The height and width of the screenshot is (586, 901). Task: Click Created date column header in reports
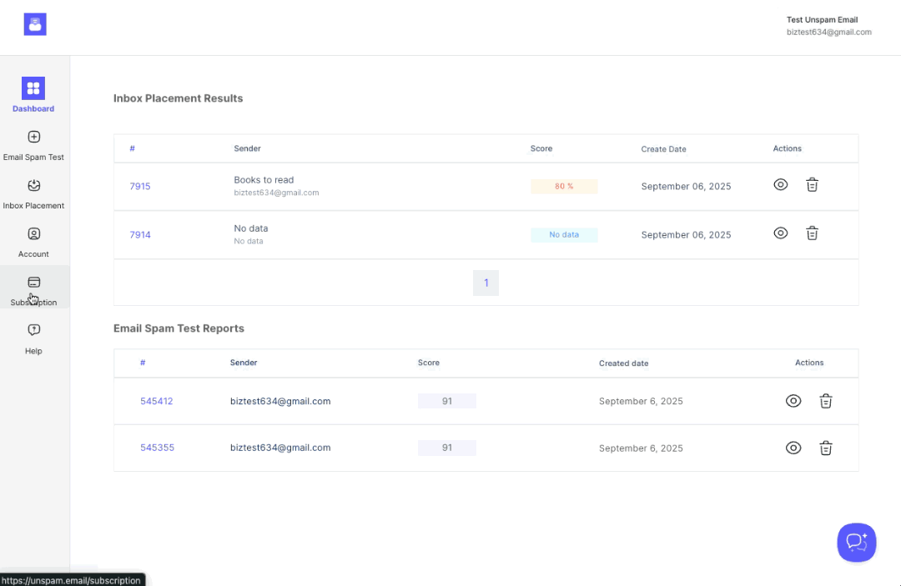click(x=623, y=363)
